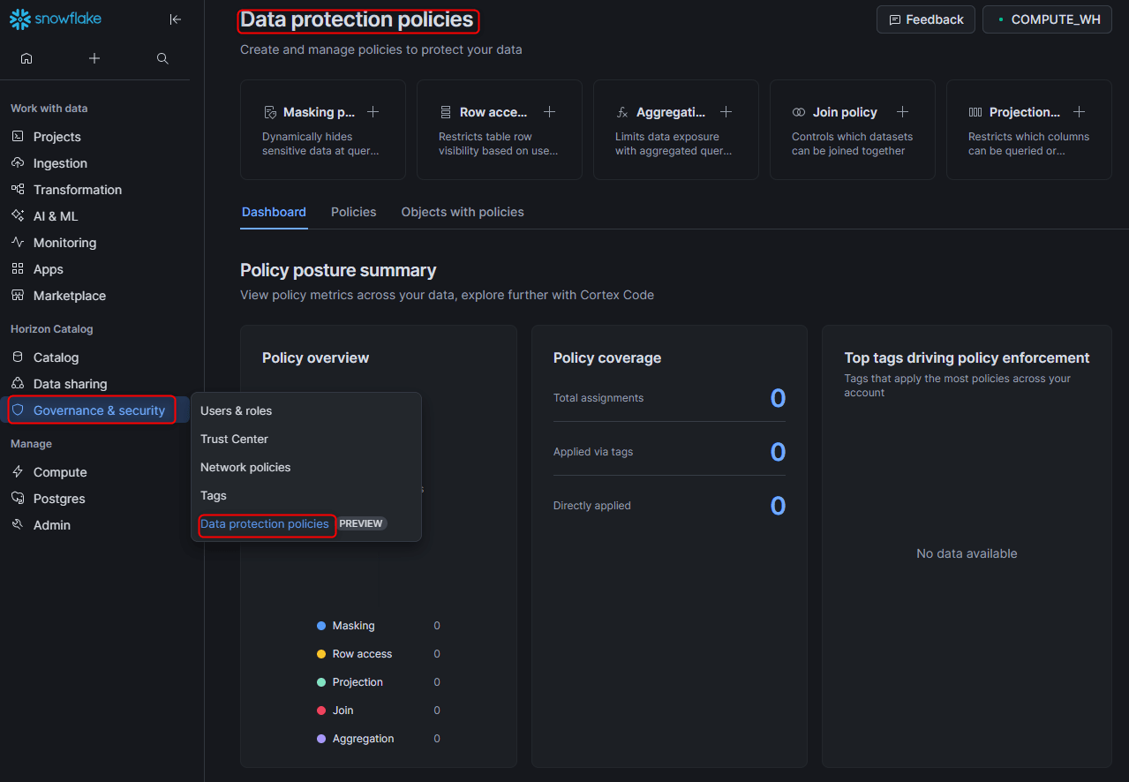Switch to the Policies tab
Viewport: 1129px width, 782px height.
coord(353,213)
